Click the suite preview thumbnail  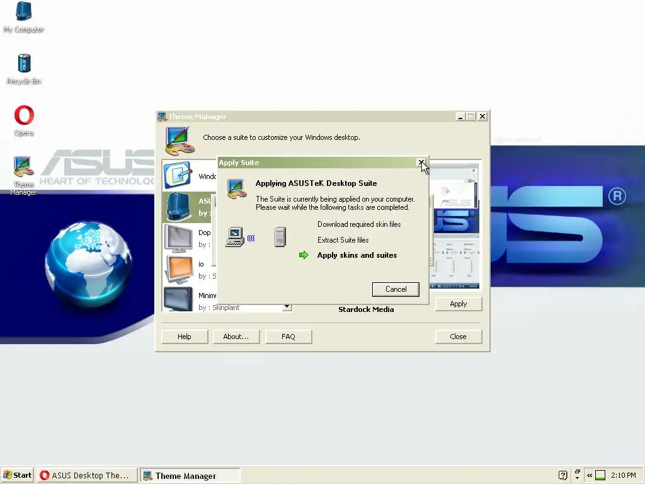pos(454,226)
